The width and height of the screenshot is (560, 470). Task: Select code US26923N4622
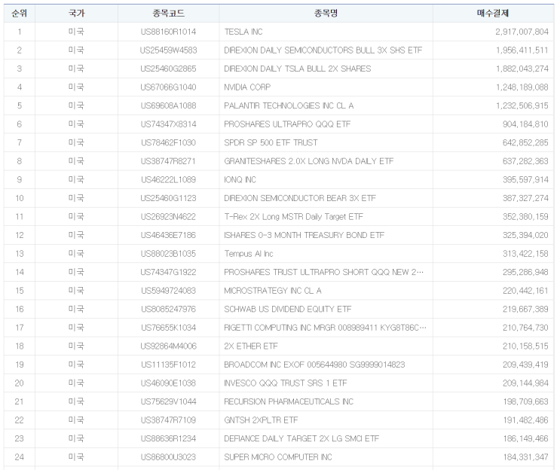[168, 217]
